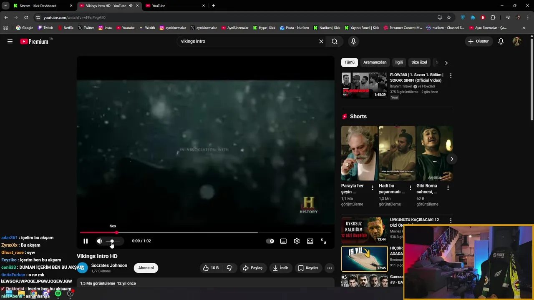Open options for 'Parayla her şeyin' Short
This screenshot has width=534, height=300.
point(373,188)
